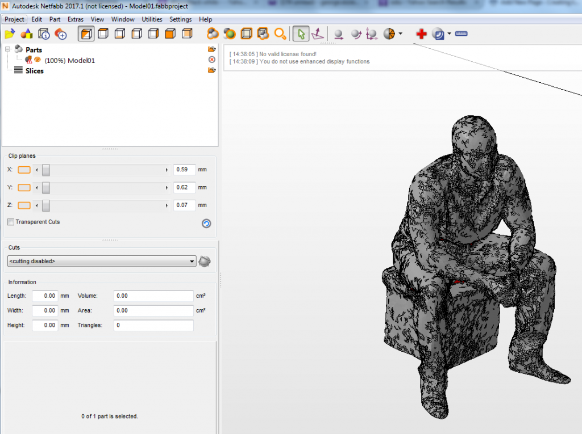Open the Extras menu
Image resolution: width=582 pixels, height=434 pixels.
click(76, 19)
